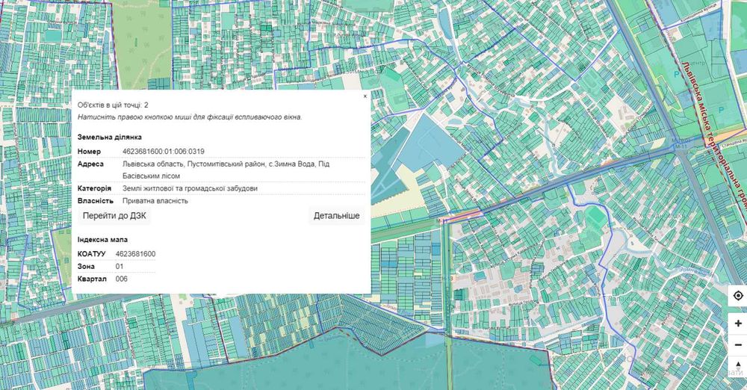
Task: Close the parcel info popup
Action: [365, 96]
